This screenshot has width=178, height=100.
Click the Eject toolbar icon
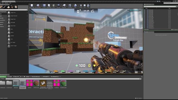click(x=88, y=6)
